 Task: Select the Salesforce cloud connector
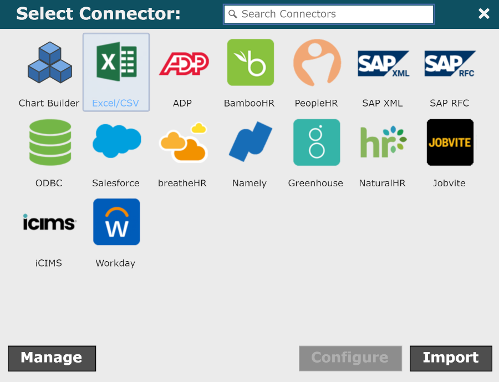pyautogui.click(x=116, y=142)
